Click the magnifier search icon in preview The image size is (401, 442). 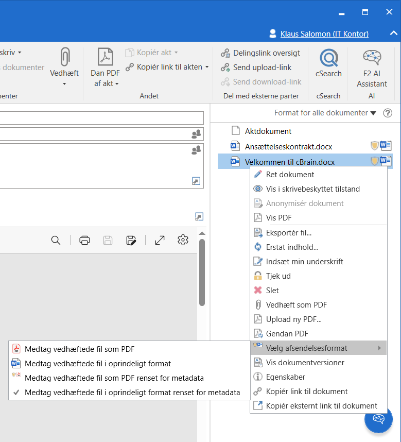[56, 240]
